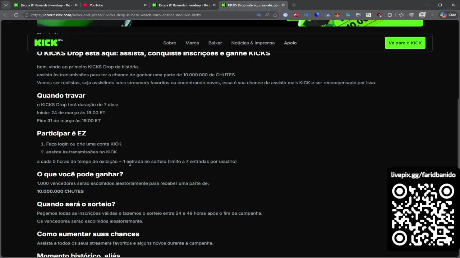Viewport: 460px width, 258px height.
Task: Click the green banner image at the top
Action: coord(230,23)
